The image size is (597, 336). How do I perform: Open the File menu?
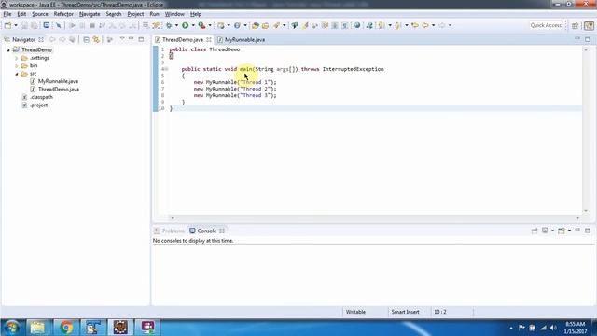[7, 14]
